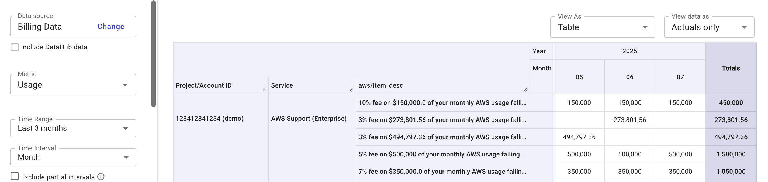Click the 273,801.56 value under month 06
The image size is (768, 182).
pos(629,120)
